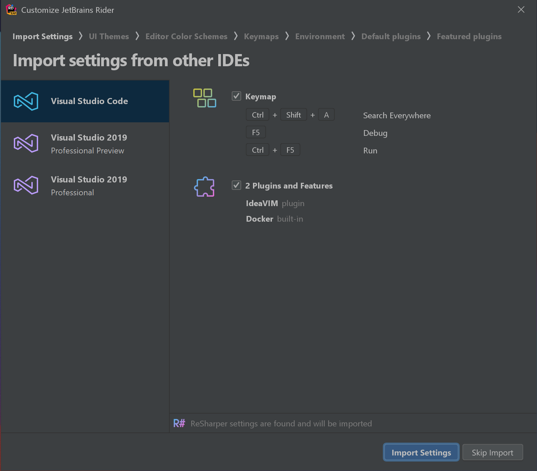This screenshot has height=471, width=537.
Task: Click the Keymap grid icon
Action: [x=205, y=98]
